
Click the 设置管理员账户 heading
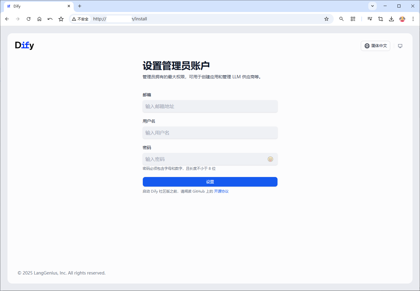176,65
